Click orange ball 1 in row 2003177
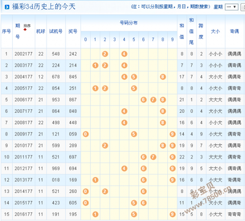 point(96,65)
